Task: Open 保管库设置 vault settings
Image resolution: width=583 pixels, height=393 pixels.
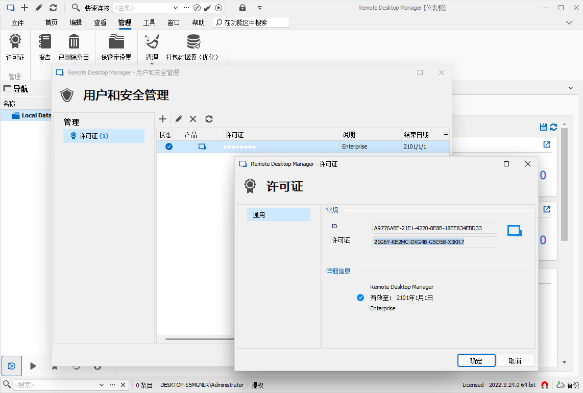Action: tap(116, 47)
